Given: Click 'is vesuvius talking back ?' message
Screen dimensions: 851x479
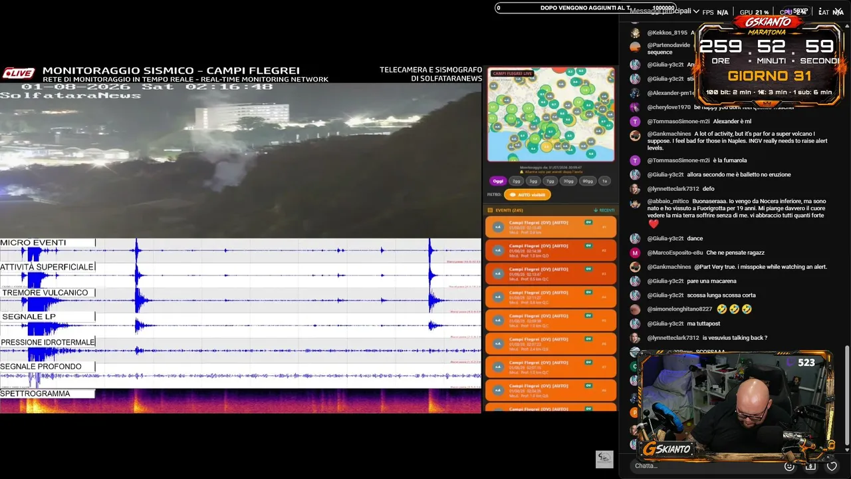Looking at the screenshot, I should [x=735, y=338].
